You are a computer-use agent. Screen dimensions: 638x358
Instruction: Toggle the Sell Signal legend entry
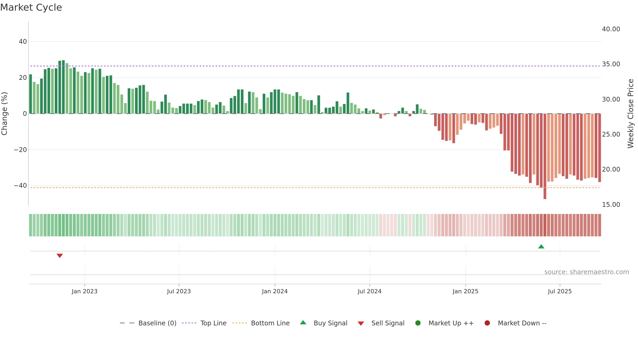381,323
